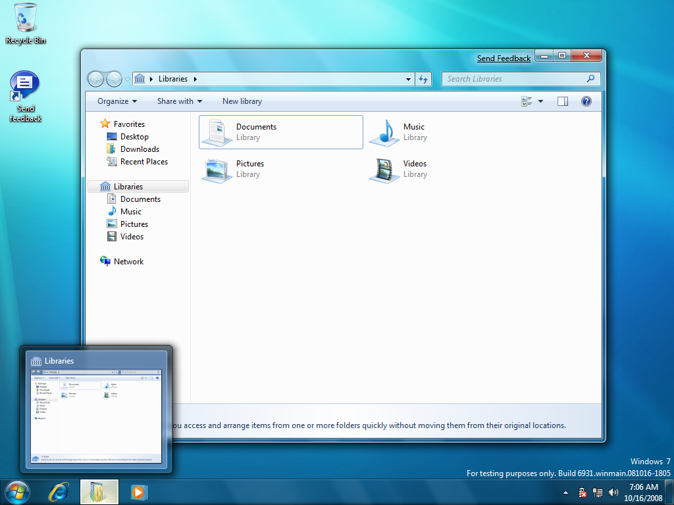Image resolution: width=674 pixels, height=505 pixels.
Task: Click the Send Feedback link
Action: tap(504, 59)
